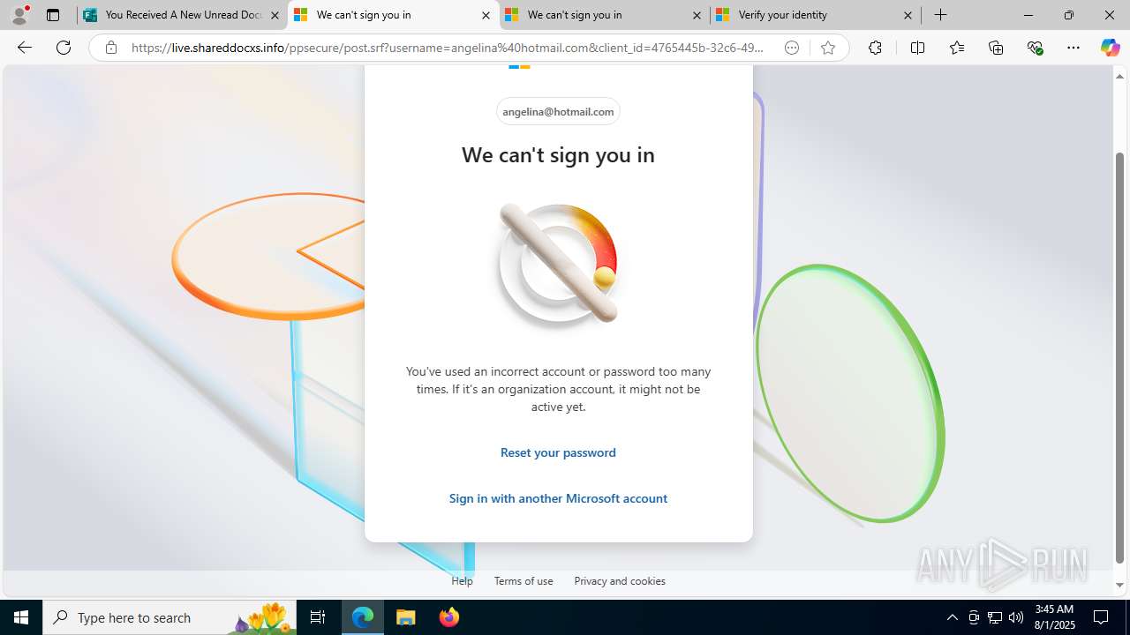Open the notification center icon
This screenshot has width=1130, height=635.
click(x=1101, y=617)
